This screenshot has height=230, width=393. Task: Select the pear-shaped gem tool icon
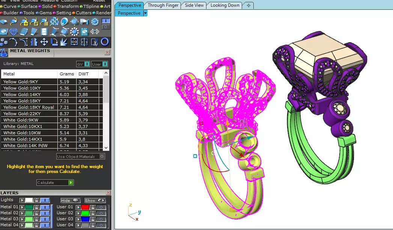coord(65,22)
